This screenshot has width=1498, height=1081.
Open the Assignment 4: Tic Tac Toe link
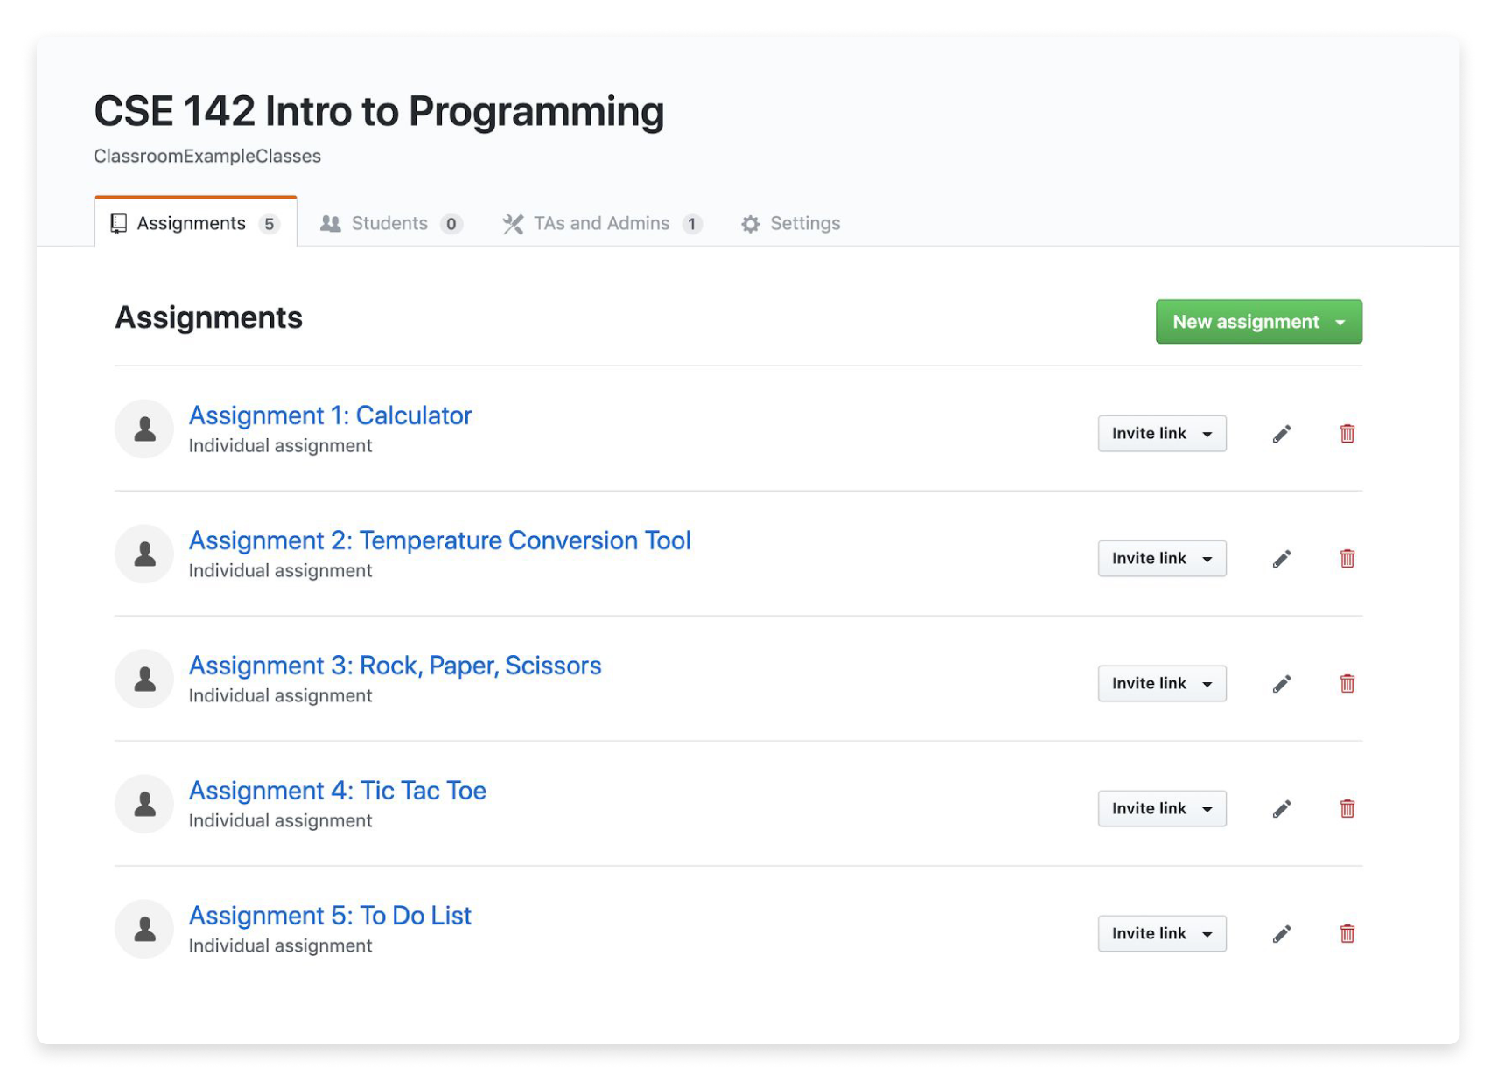tap(337, 791)
